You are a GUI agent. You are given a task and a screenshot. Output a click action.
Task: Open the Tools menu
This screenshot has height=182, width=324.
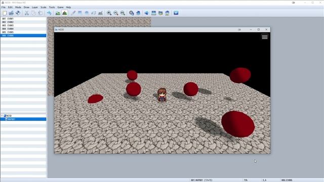tap(52, 7)
